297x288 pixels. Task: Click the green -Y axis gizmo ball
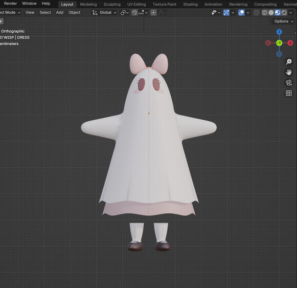click(279, 43)
